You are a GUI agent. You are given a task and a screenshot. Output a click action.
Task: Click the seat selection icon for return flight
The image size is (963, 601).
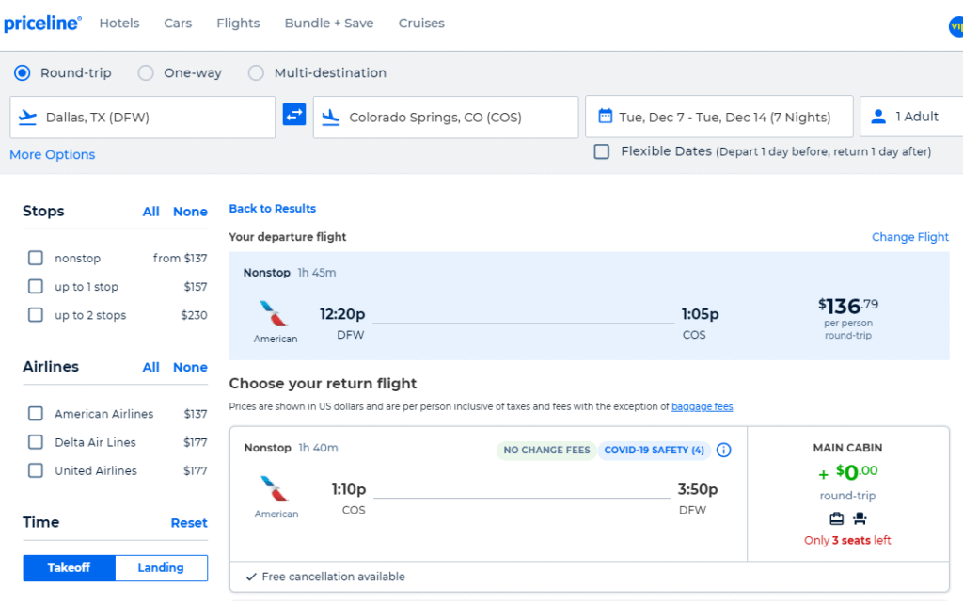860,518
